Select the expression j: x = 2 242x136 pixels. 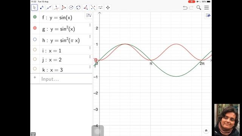point(52,60)
